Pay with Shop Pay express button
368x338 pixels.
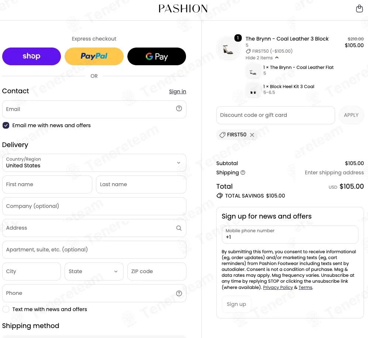coord(31,56)
